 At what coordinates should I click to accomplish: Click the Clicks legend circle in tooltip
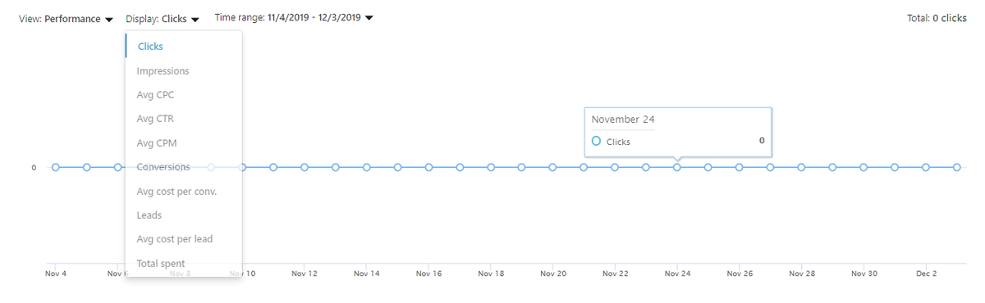click(597, 142)
